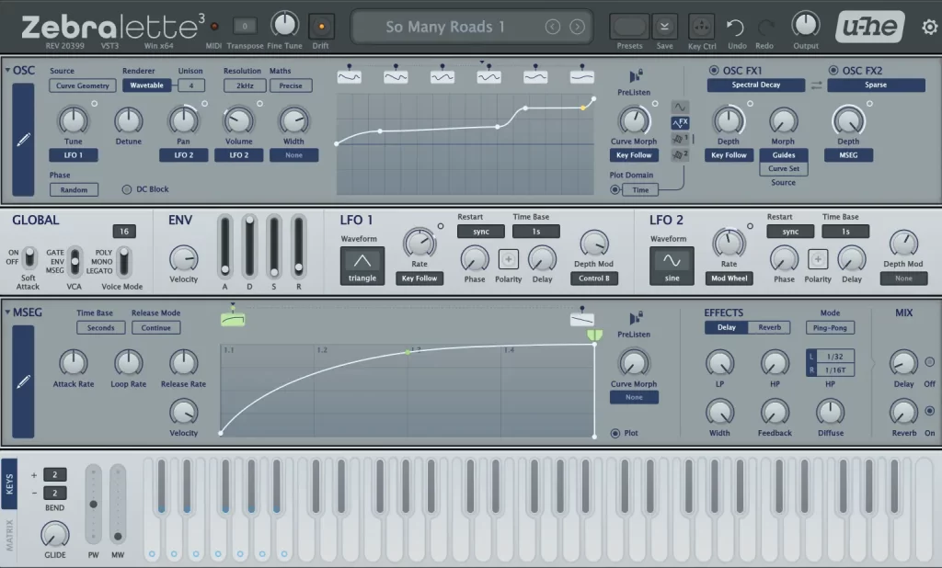Click the Pan LFO 2 modulation button

[183, 155]
